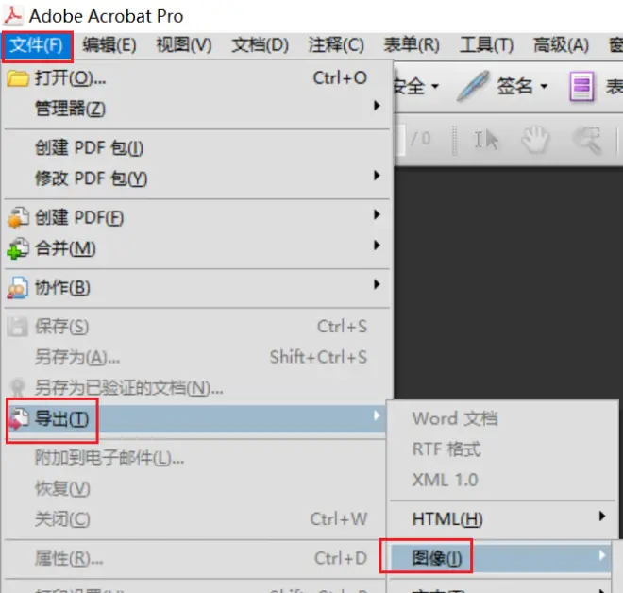Click the certified document ribbon icon
Screen dimensions: 623x593
click(x=18, y=387)
